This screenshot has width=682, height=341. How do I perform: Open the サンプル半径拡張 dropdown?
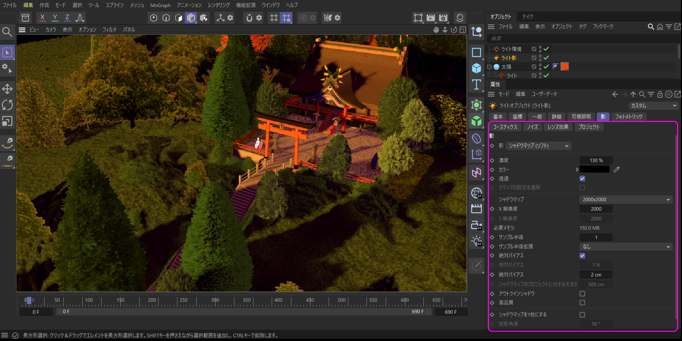pos(626,246)
